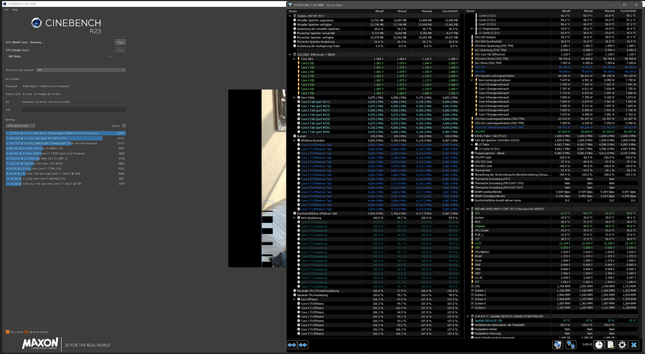
Task: Stop the running Multi Core test
Action: click(x=120, y=42)
